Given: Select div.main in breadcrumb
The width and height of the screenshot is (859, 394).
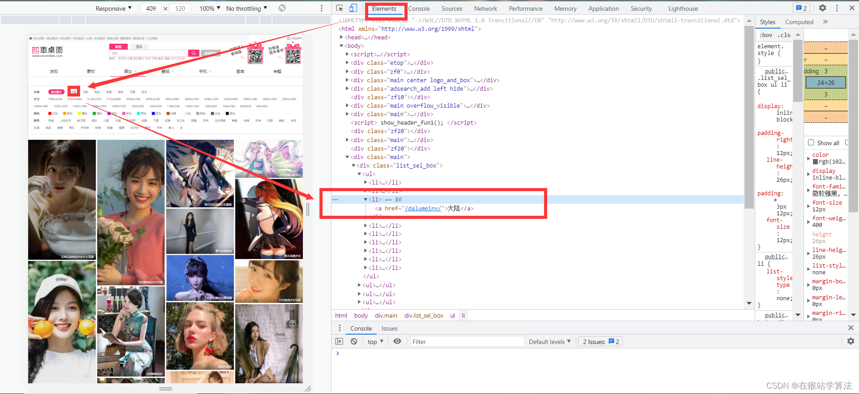Looking at the screenshot, I should [x=386, y=315].
